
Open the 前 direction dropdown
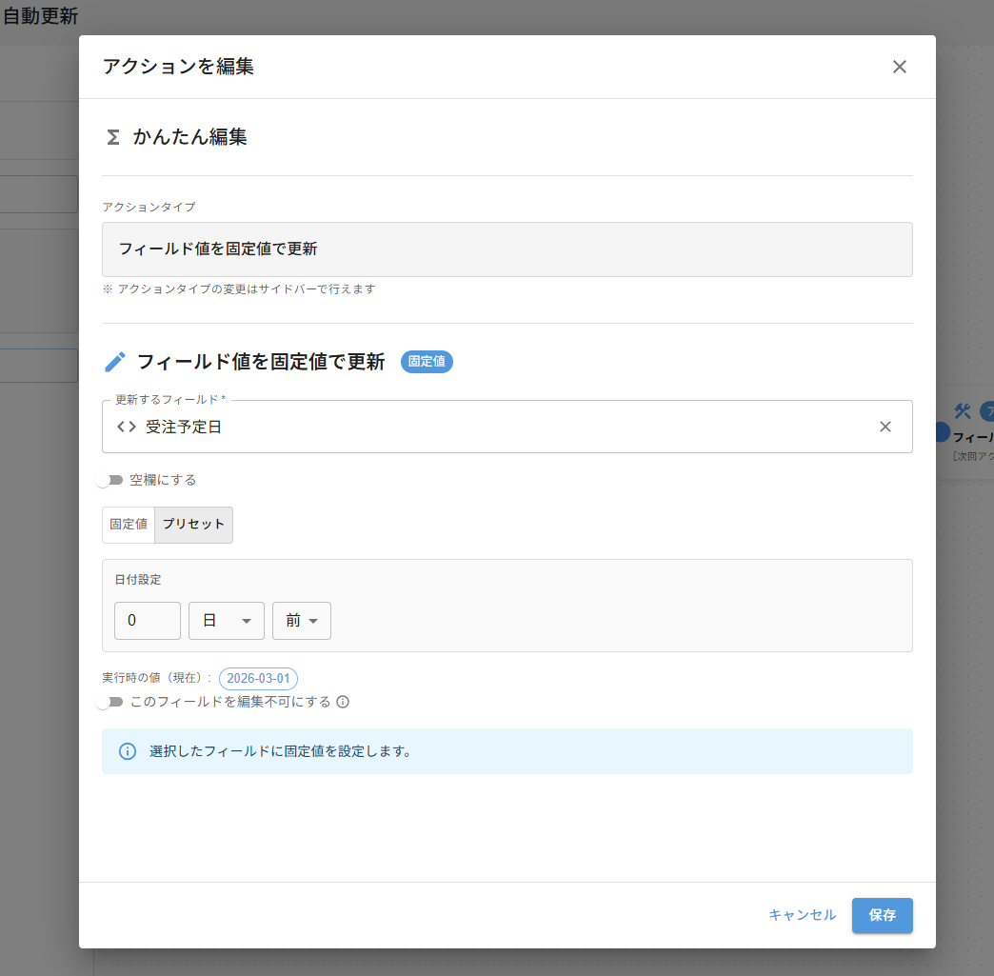click(301, 621)
